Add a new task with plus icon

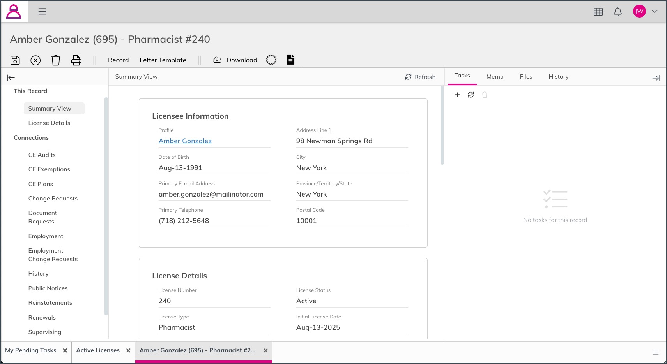[x=457, y=95]
